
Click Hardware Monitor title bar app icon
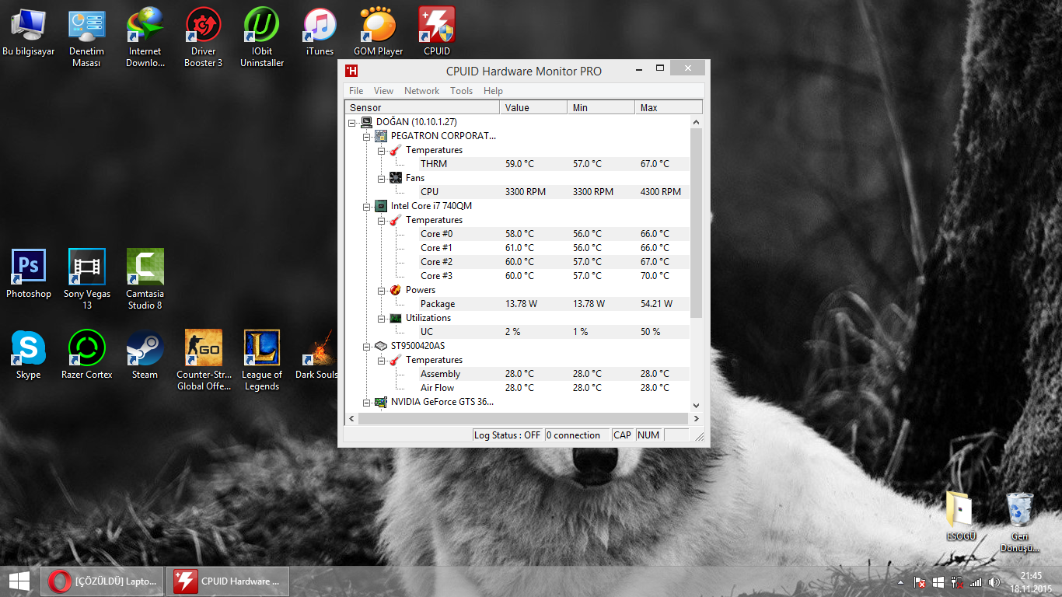(x=351, y=71)
